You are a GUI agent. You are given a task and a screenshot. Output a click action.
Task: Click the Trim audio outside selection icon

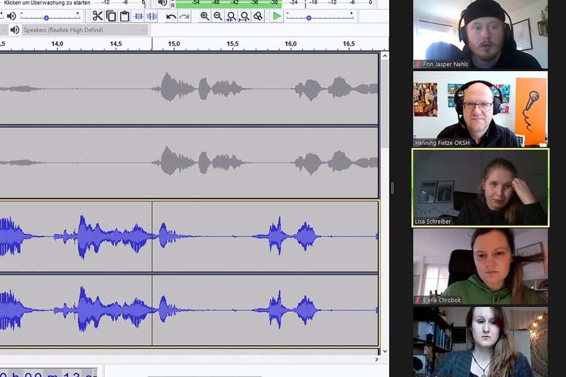tap(138, 16)
